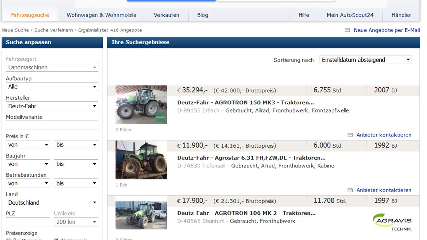Open the Sortierung nach dropdown
This screenshot has height=240, width=427.
point(365,60)
